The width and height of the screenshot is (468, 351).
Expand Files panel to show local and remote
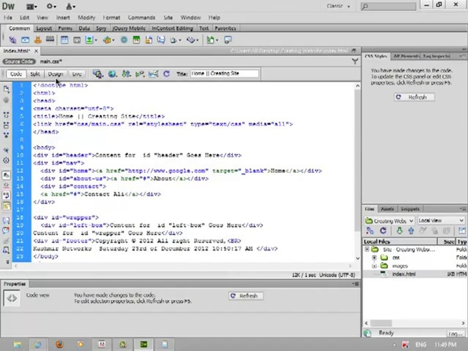462,231
